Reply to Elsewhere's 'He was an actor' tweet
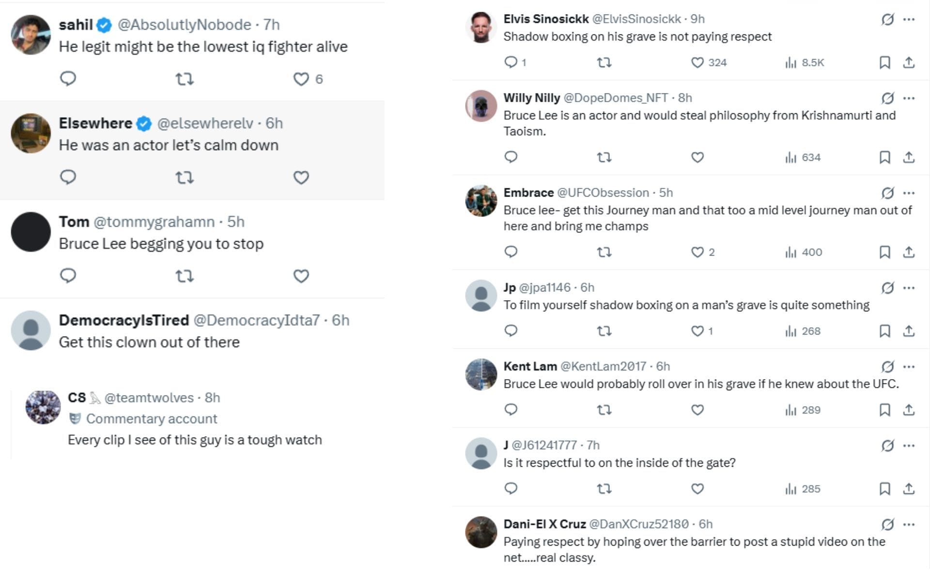Viewport: 930px width, 581px height. pyautogui.click(x=68, y=177)
